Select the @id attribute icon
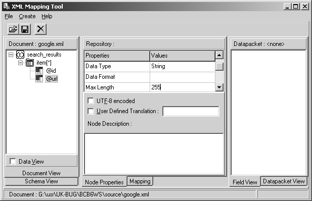 coord(39,71)
